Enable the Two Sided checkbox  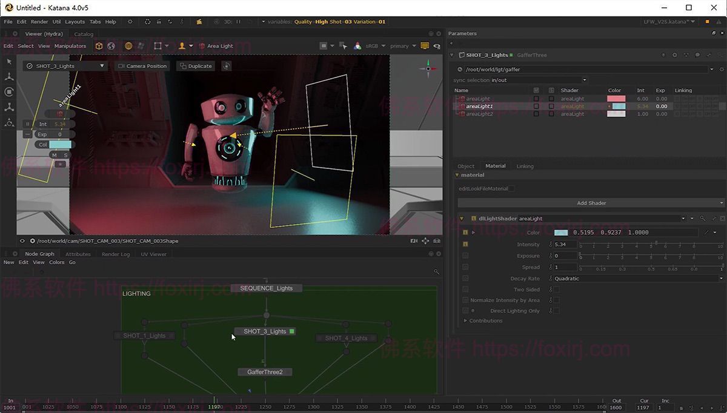[x=556, y=289]
